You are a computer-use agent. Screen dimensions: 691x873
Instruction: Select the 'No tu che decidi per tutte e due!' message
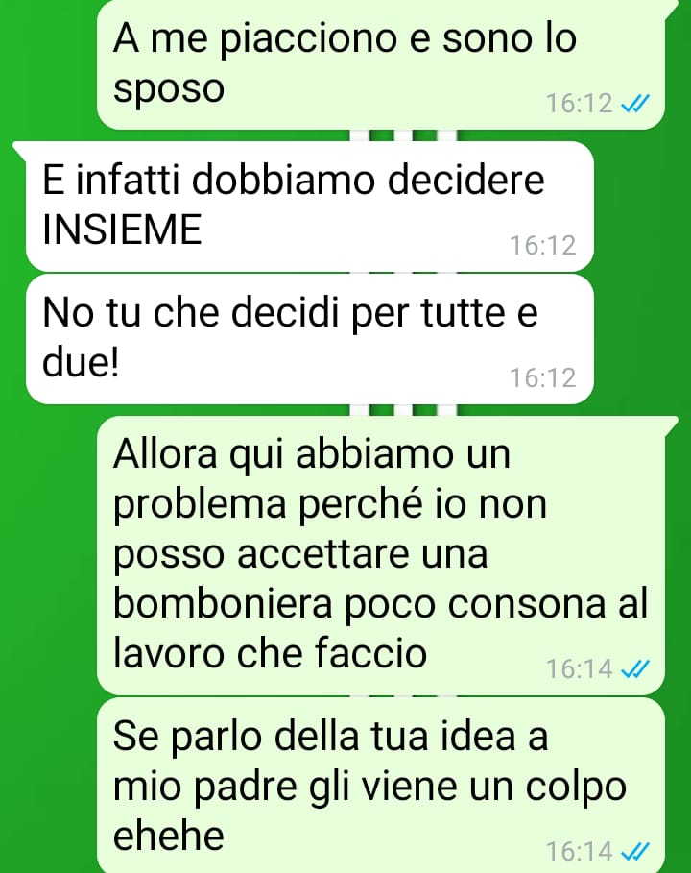(309, 339)
